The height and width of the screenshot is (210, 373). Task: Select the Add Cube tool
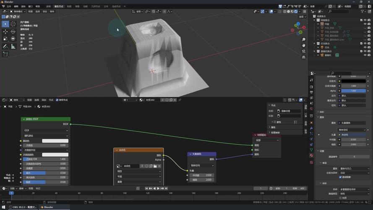click(x=5, y=54)
